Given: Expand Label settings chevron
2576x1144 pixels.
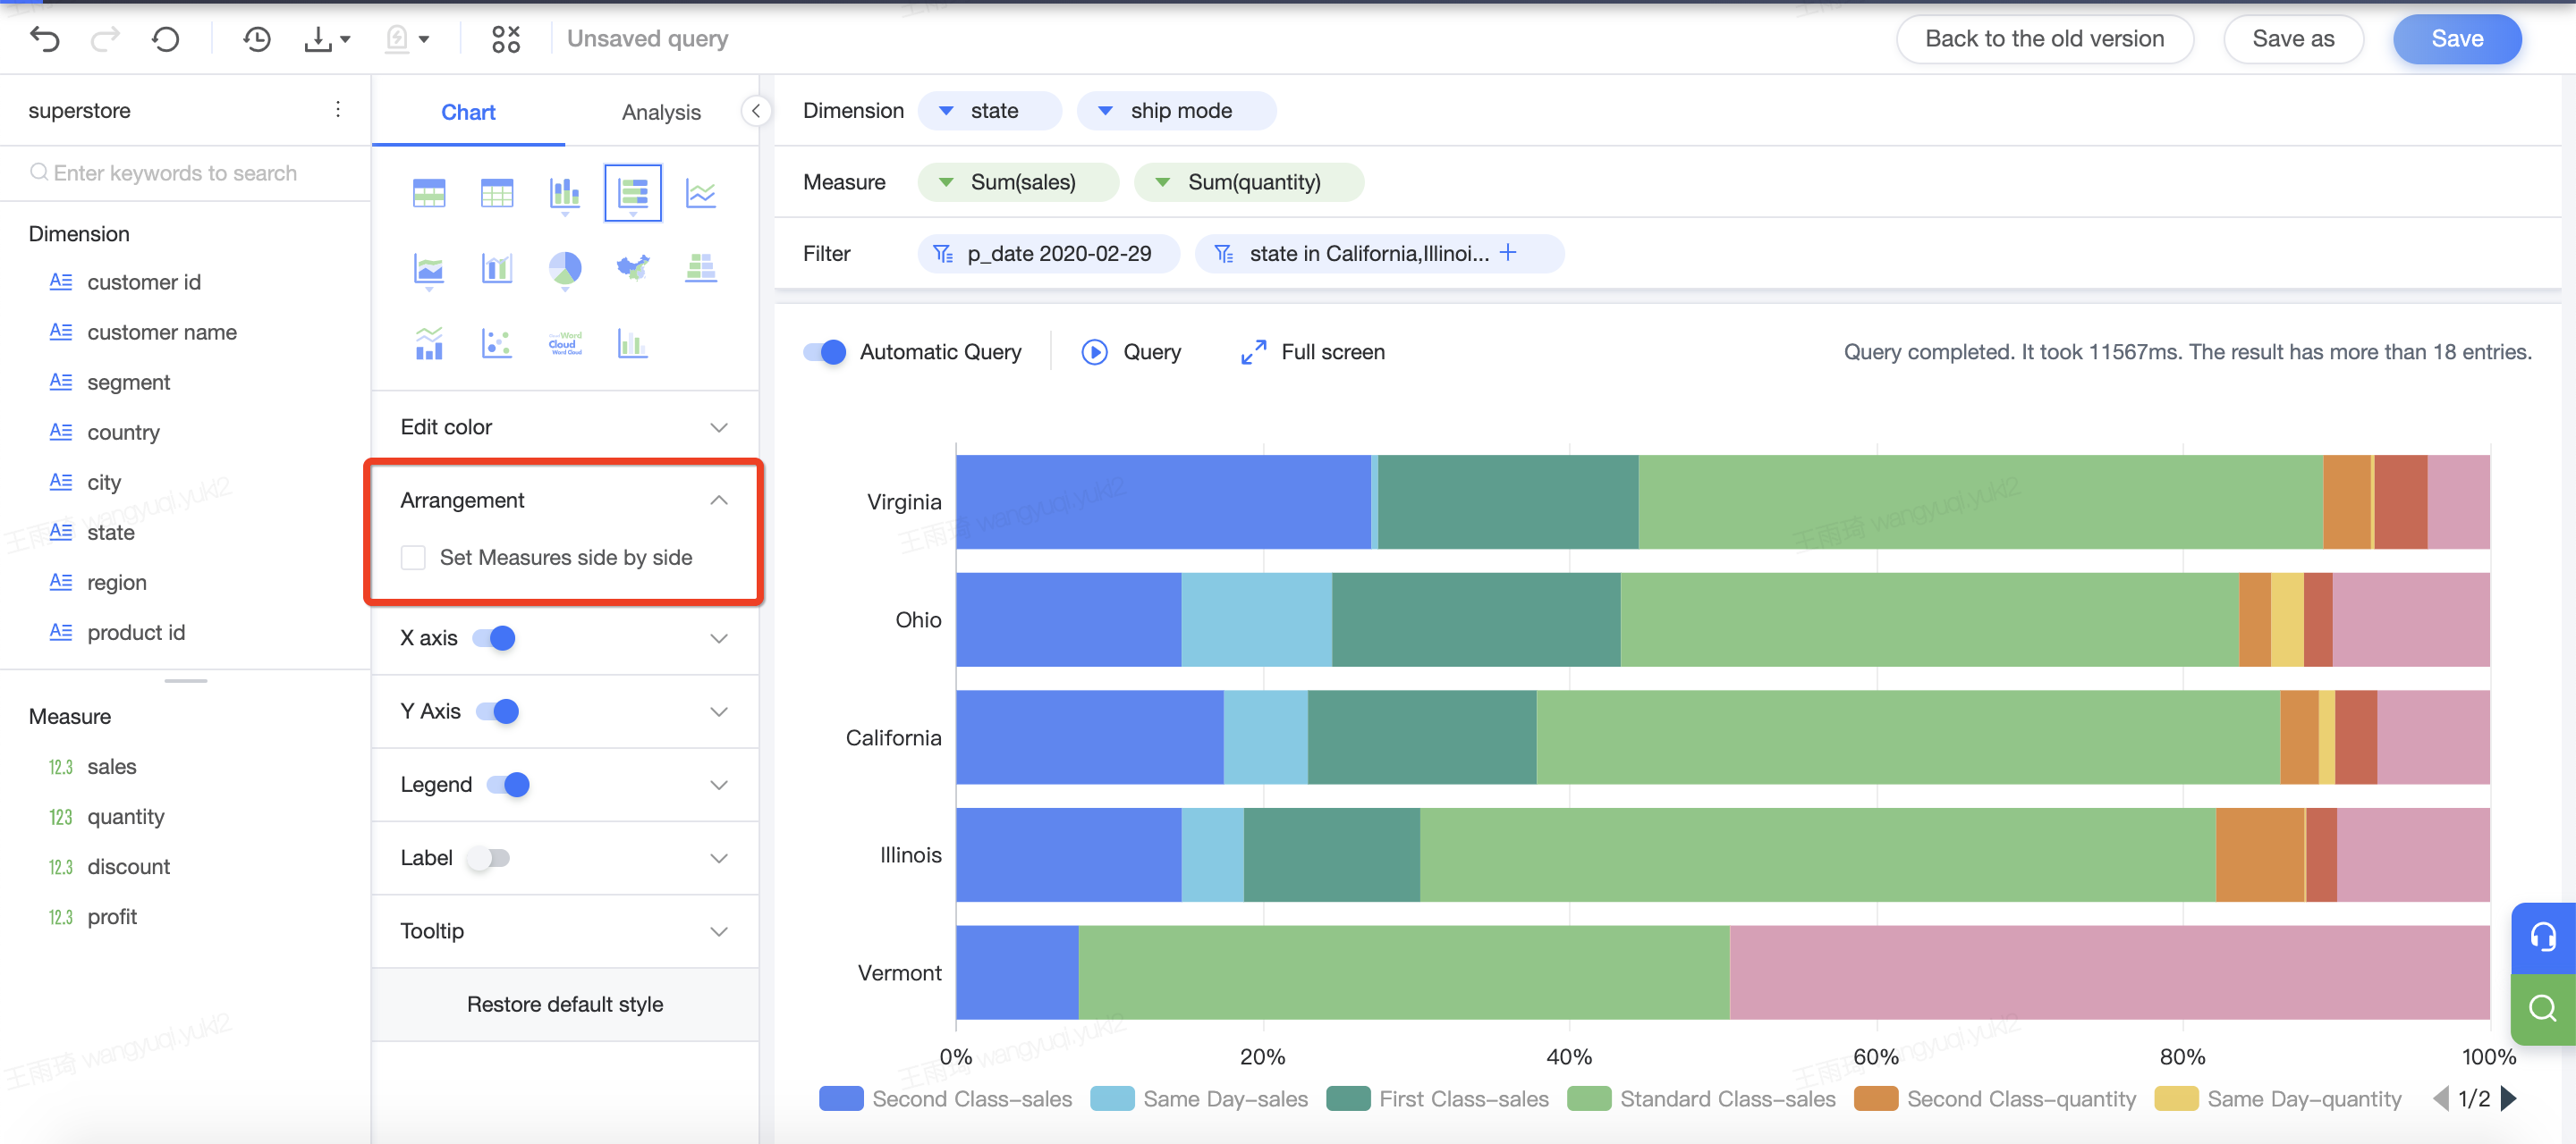Looking at the screenshot, I should (x=718, y=858).
